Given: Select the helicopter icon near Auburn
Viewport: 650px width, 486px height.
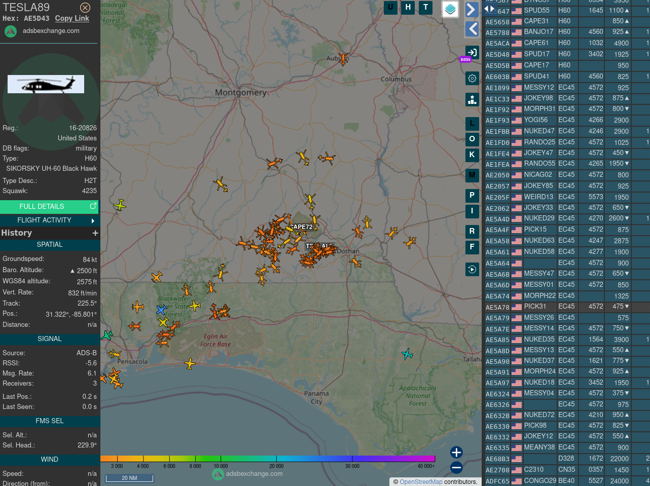Looking at the screenshot, I should (343, 59).
